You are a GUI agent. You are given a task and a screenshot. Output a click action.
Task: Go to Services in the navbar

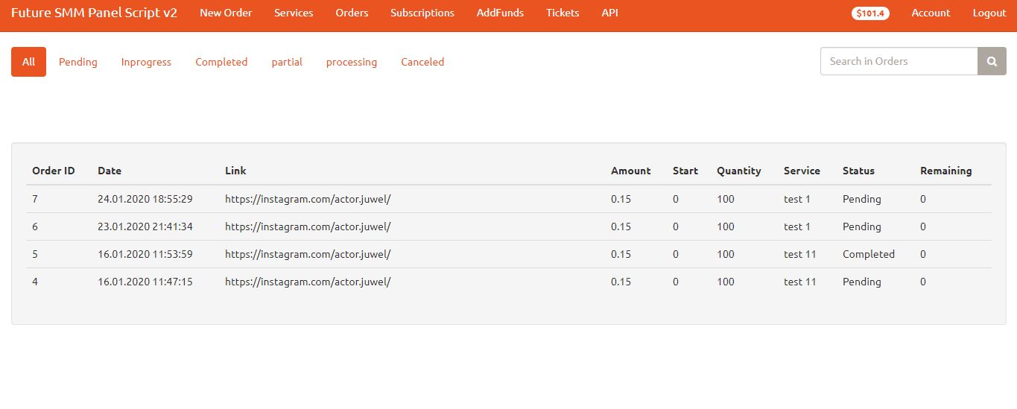pos(294,13)
